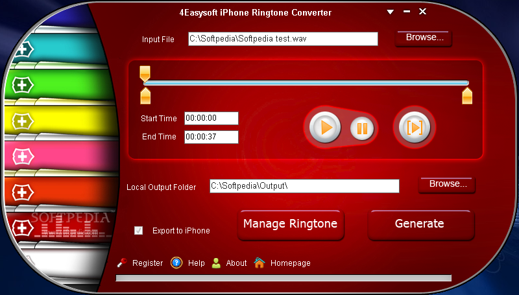
Task: Click the Help question mark icon
Action: (176, 263)
